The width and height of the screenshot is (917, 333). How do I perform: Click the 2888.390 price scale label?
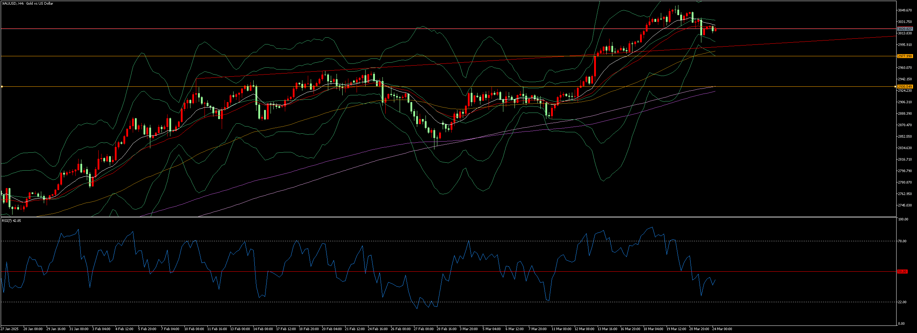tap(904, 114)
